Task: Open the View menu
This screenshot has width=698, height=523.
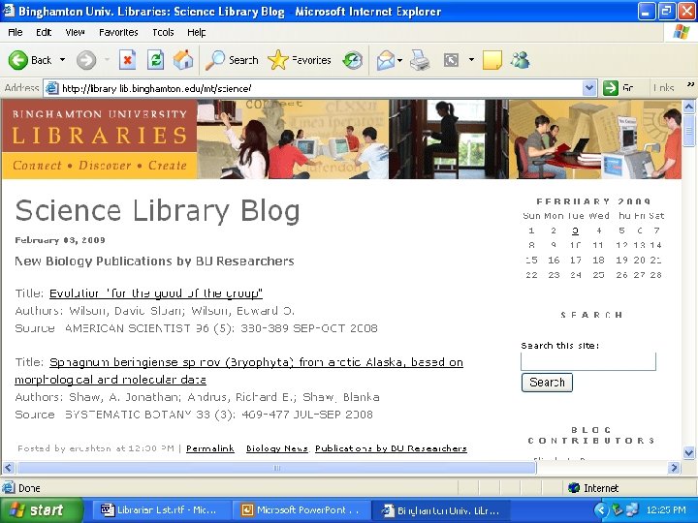Action: tap(75, 32)
